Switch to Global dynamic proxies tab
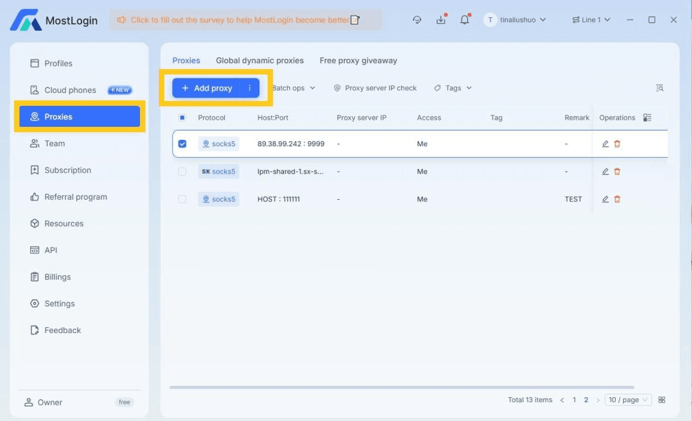Viewport: 692px width, 421px height. (x=259, y=60)
